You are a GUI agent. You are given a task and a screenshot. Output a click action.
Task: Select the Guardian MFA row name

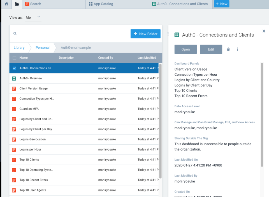[29, 109]
